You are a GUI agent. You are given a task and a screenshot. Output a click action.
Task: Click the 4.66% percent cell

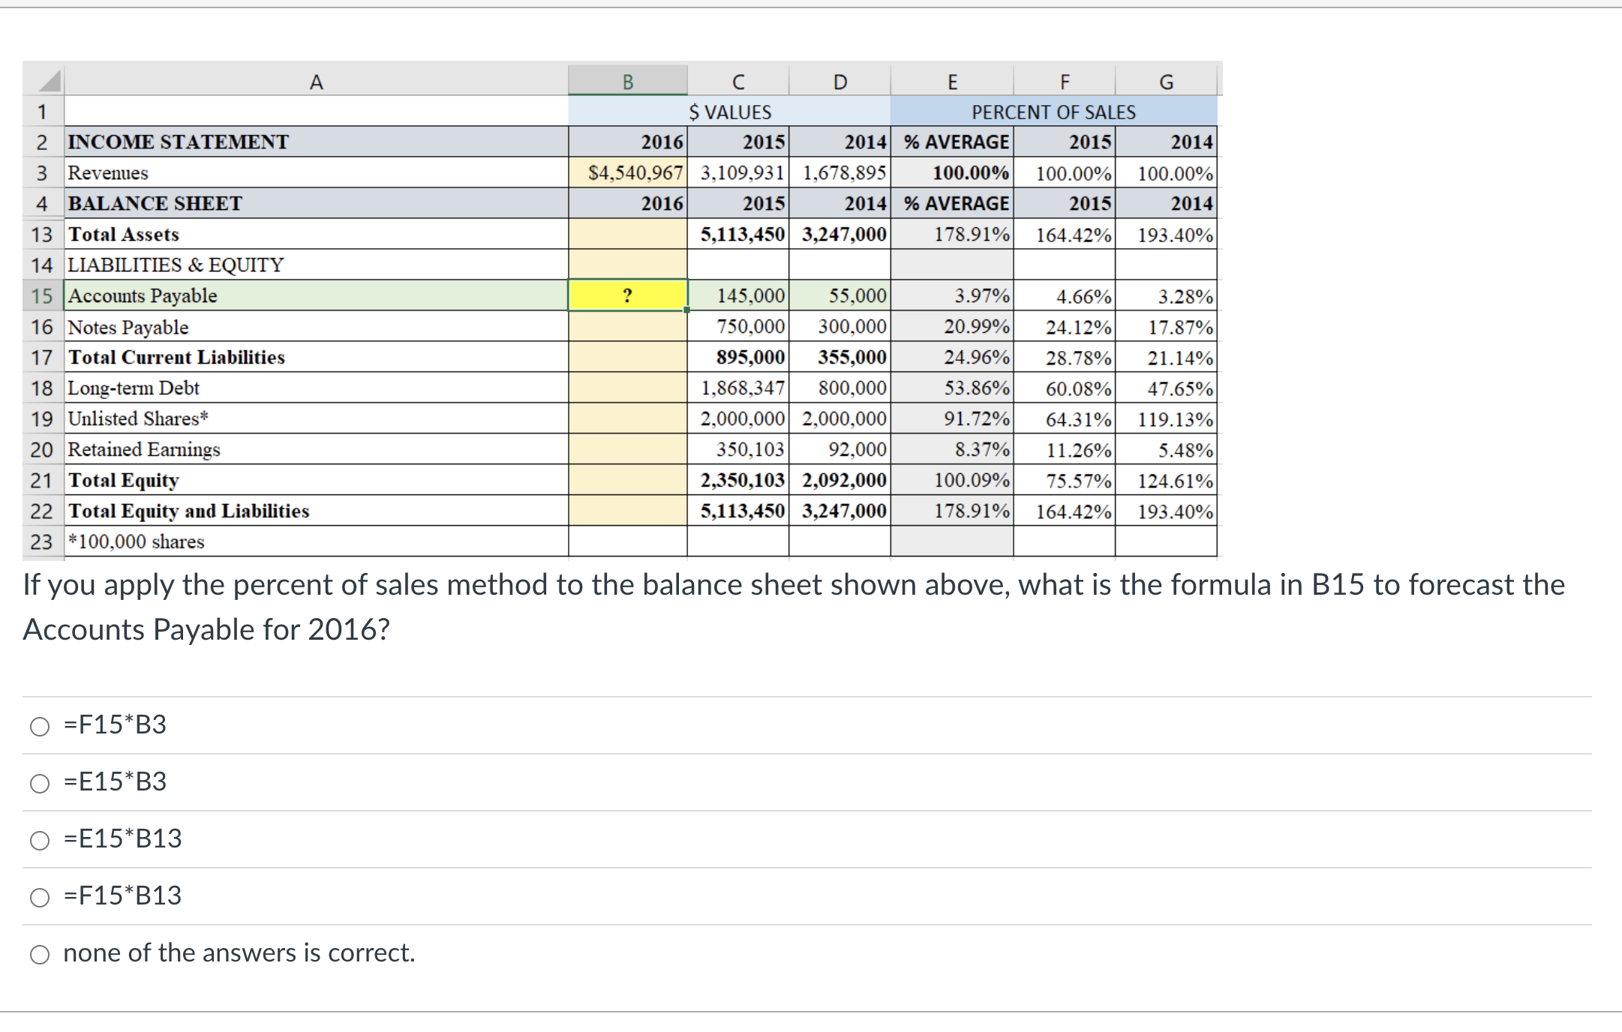click(x=1065, y=295)
